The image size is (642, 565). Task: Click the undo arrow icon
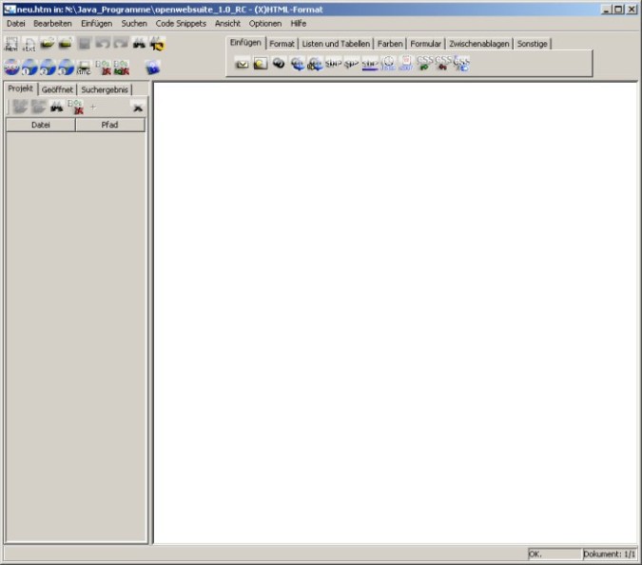pyautogui.click(x=103, y=43)
